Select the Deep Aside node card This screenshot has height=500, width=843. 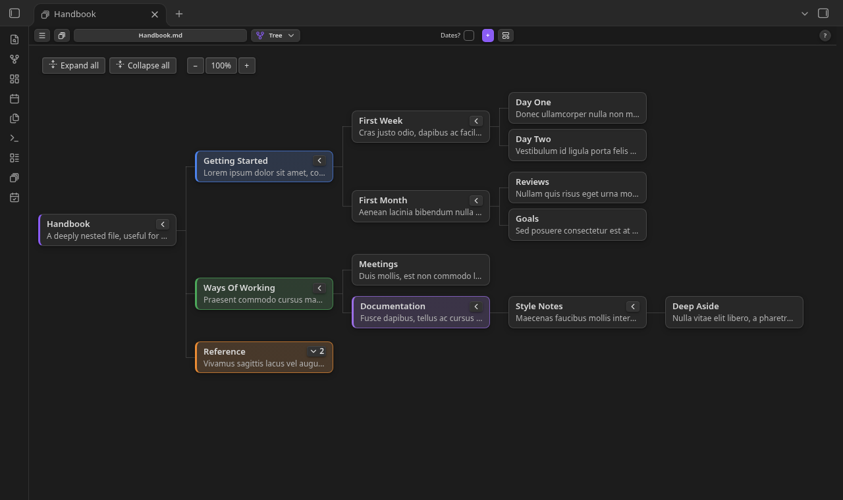734,312
